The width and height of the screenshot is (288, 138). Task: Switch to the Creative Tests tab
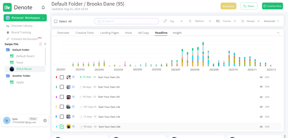pyautogui.click(x=85, y=33)
